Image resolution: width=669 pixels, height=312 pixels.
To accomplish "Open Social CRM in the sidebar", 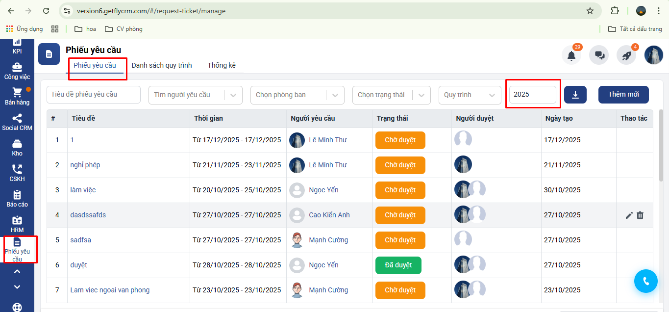I will click(17, 122).
